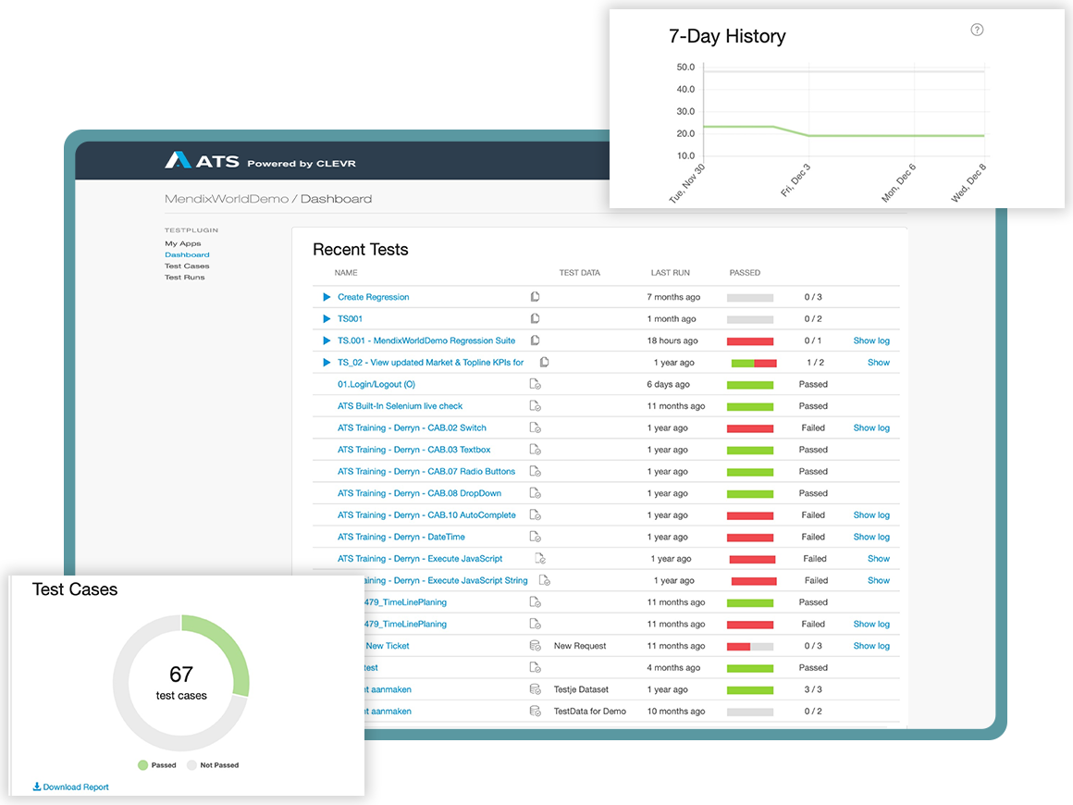This screenshot has height=805, width=1073.
Task: Open help icon in 7-Day History panel
Action: click(x=977, y=30)
